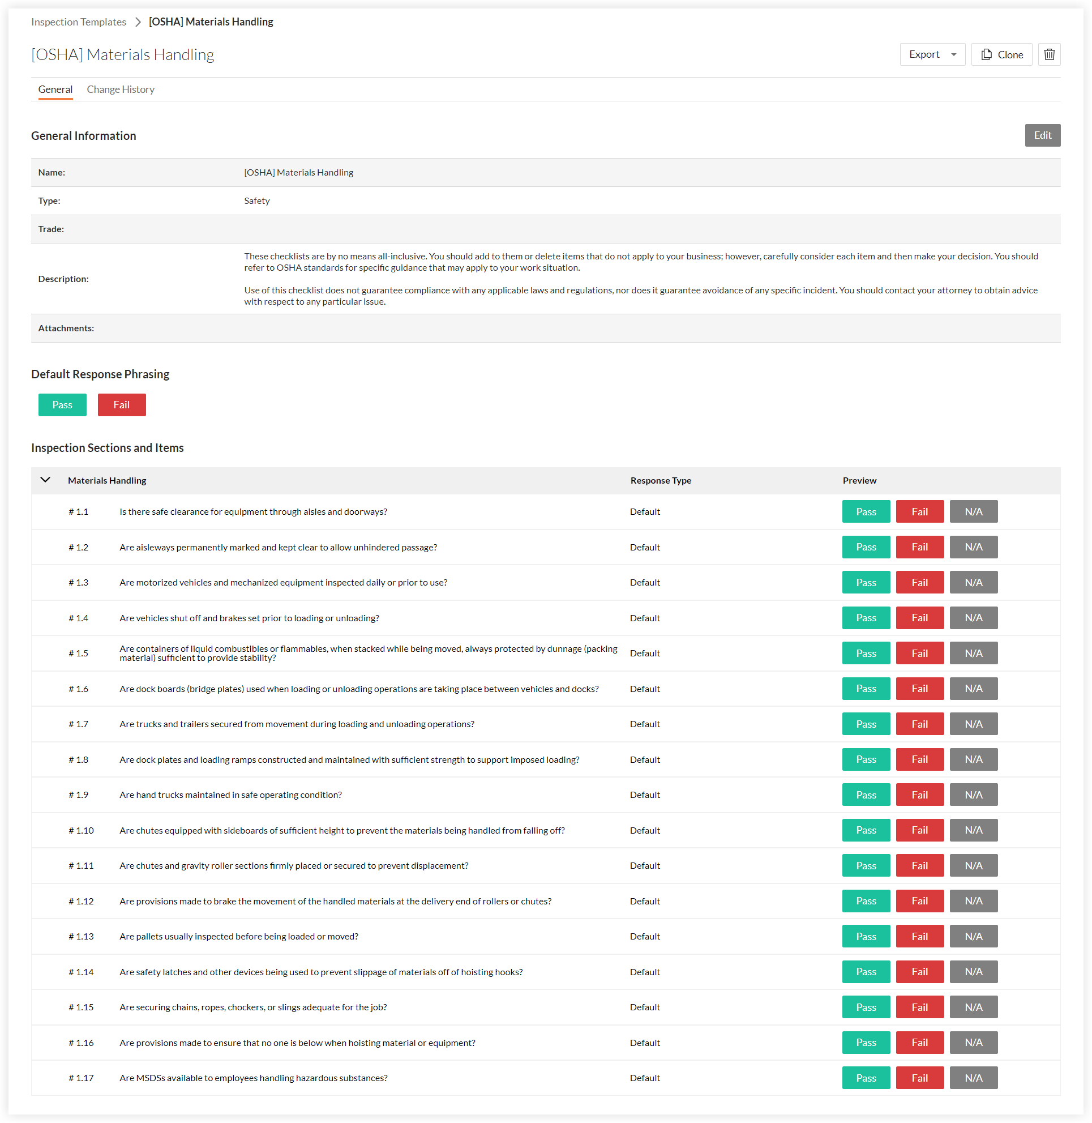Click Fail preview for item 1.17
This screenshot has height=1123, width=1092.
click(x=919, y=1078)
